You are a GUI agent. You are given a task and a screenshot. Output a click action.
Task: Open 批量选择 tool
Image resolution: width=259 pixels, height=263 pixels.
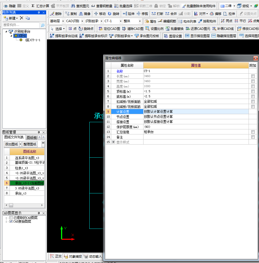coord(123,6)
